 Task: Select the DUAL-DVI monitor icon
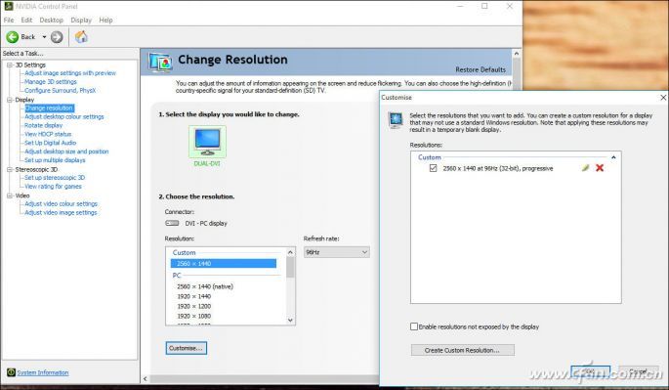pos(207,142)
